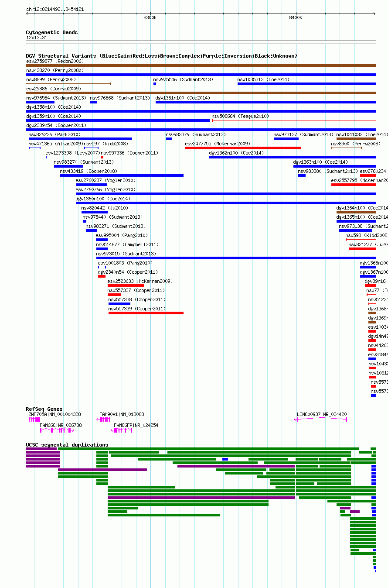This screenshot has height=588, width=388.
Task: Click nsv820442 (Ju2010) label
Action: 105,208
